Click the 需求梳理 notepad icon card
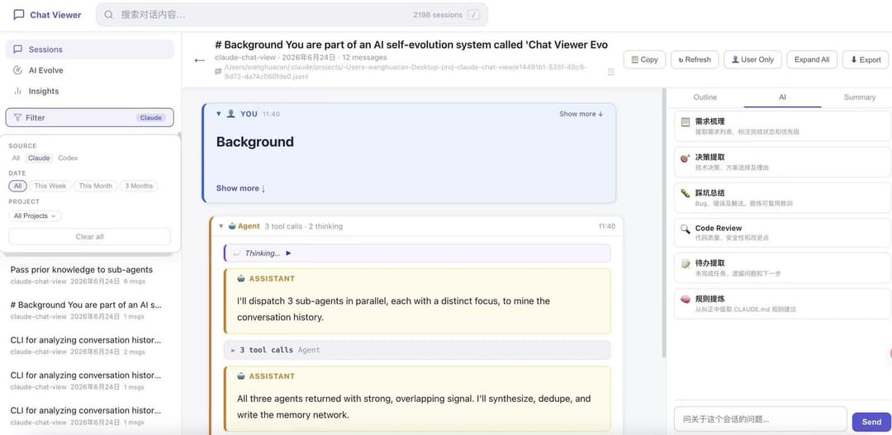 coord(781,125)
